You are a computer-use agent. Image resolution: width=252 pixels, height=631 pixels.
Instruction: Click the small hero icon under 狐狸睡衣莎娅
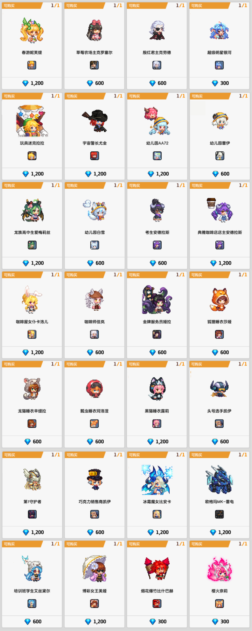click(x=219, y=334)
